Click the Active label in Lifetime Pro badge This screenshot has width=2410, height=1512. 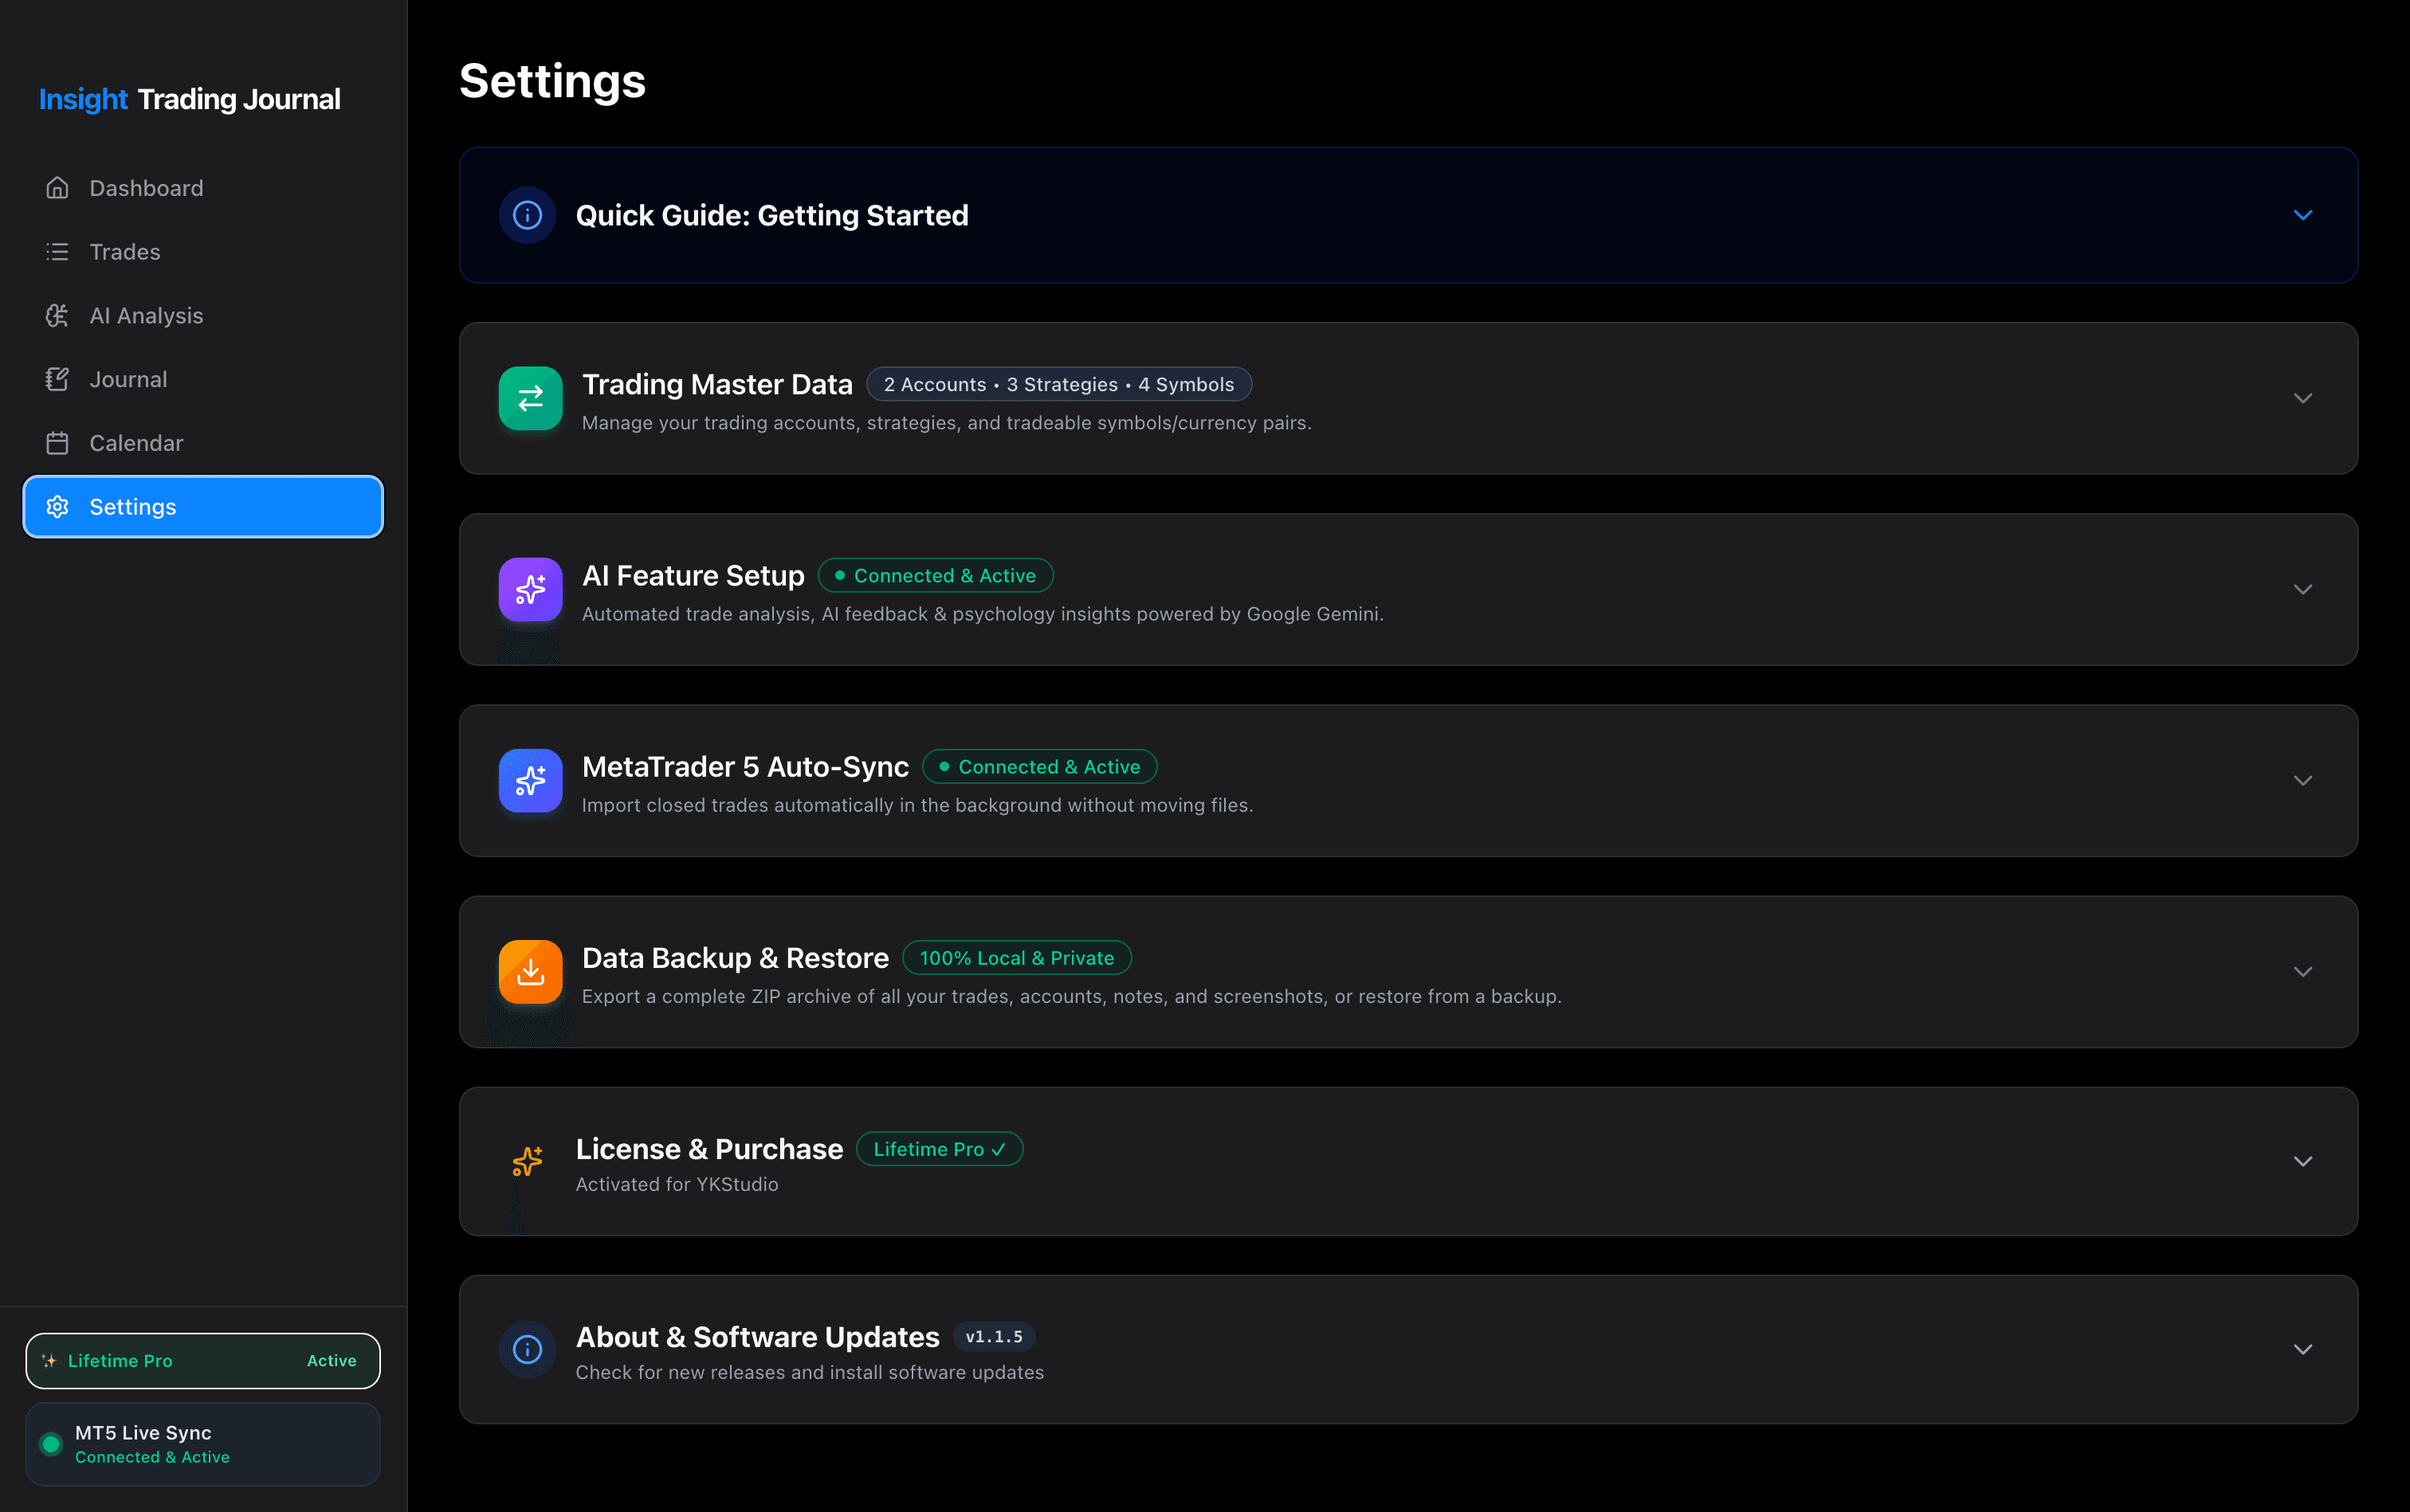coord(332,1361)
